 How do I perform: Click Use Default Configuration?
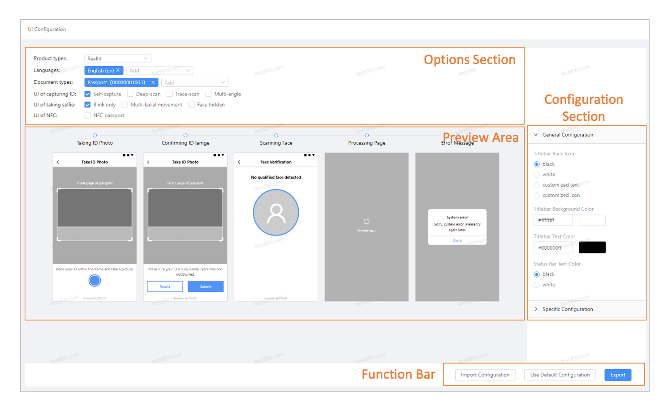560,375
